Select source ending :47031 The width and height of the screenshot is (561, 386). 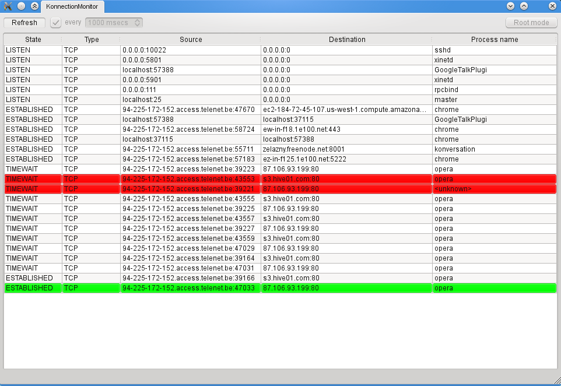click(x=191, y=268)
